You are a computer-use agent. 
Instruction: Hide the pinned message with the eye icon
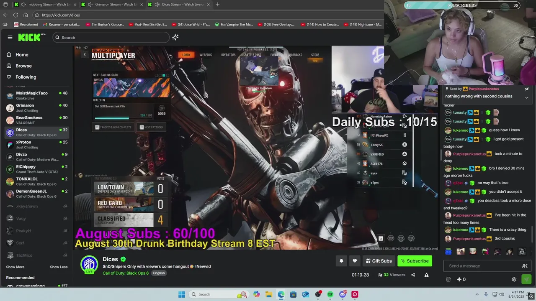[527, 89]
